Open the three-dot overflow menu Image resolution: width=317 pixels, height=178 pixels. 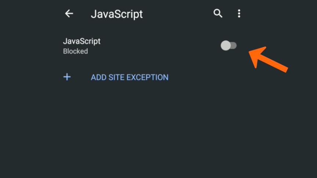pyautogui.click(x=239, y=14)
